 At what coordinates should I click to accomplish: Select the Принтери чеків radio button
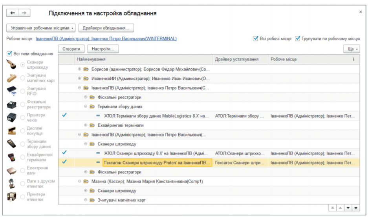[22, 118]
